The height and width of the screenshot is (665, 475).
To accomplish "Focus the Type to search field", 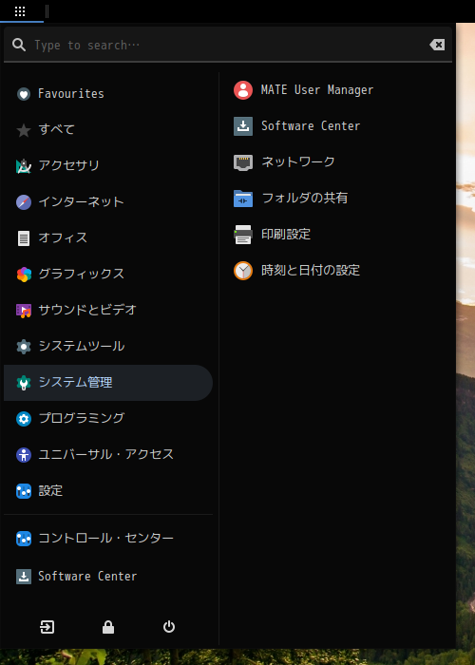I will tap(228, 45).
